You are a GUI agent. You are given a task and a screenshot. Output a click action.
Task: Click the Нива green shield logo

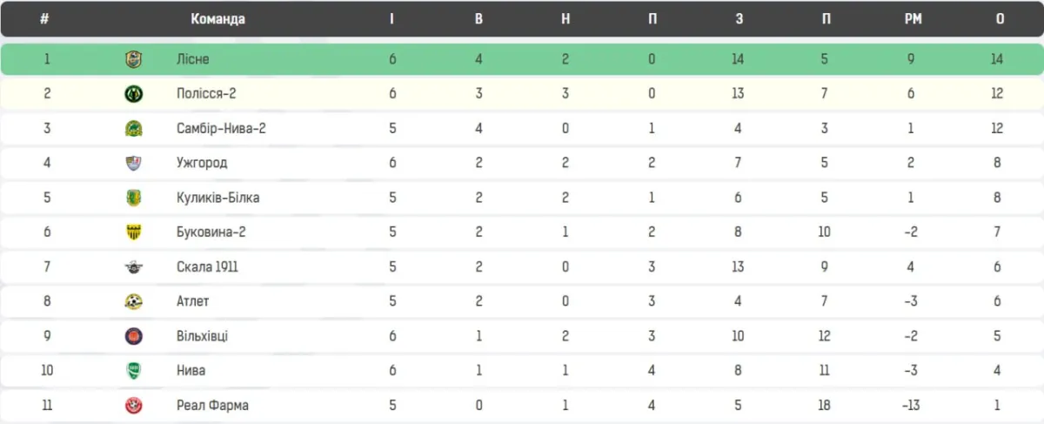click(133, 371)
